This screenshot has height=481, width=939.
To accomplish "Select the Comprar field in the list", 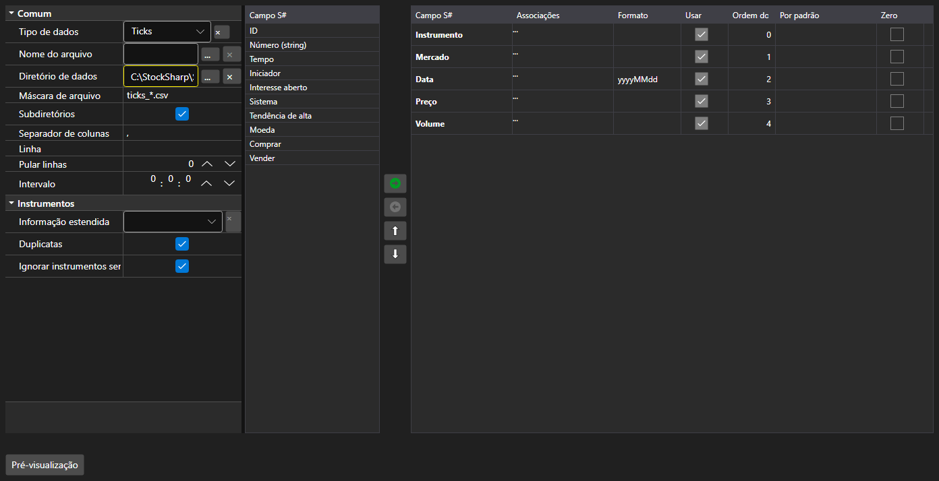I will tap(312, 144).
